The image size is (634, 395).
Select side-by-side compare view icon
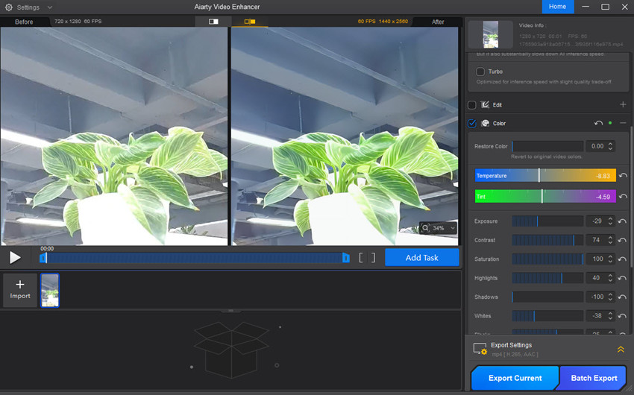click(x=250, y=22)
